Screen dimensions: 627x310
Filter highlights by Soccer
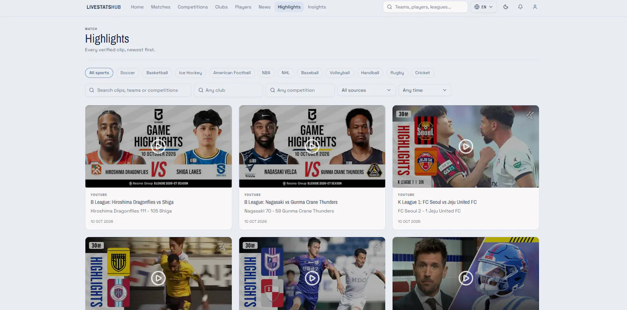(127, 73)
